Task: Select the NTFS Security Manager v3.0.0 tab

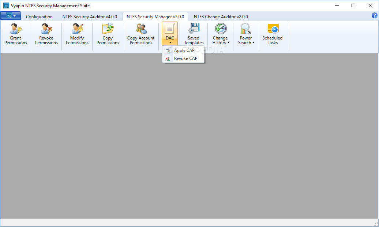Action: point(155,17)
